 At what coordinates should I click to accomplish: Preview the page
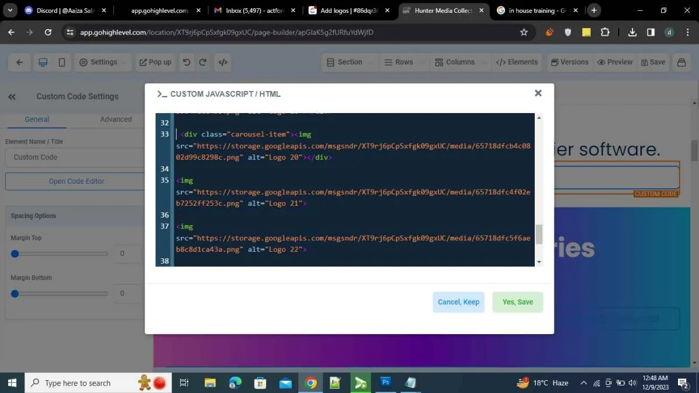click(615, 62)
